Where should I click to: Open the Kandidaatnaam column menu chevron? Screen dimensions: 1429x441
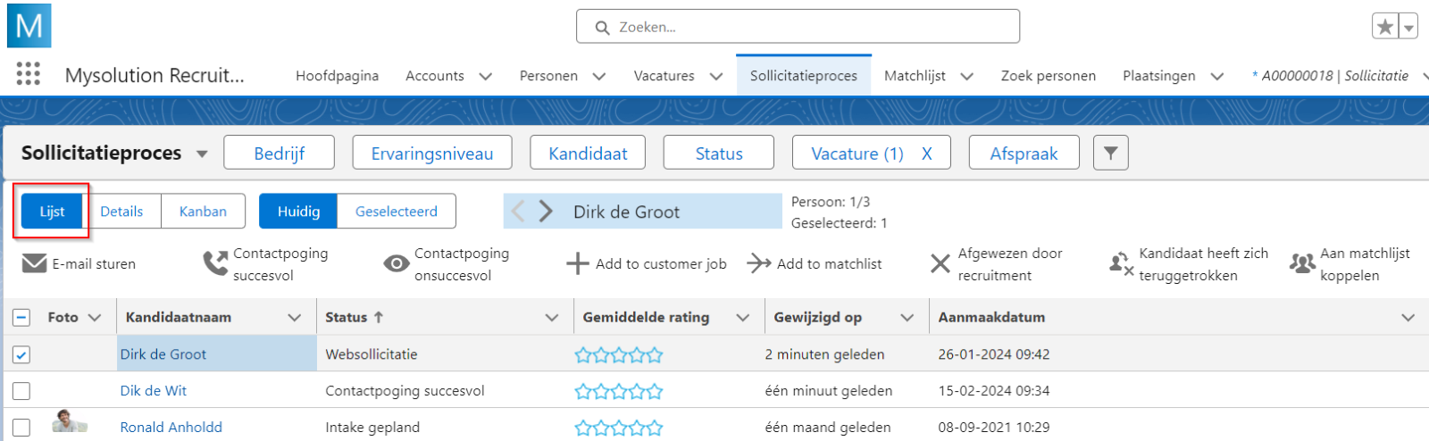point(294,318)
